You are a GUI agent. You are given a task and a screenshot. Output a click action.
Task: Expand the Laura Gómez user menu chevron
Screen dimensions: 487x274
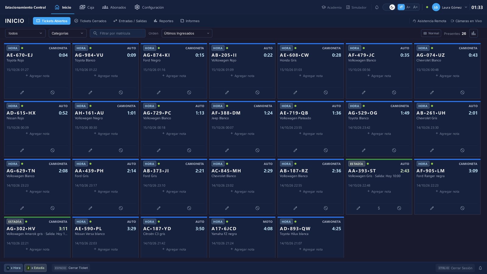point(466,7)
